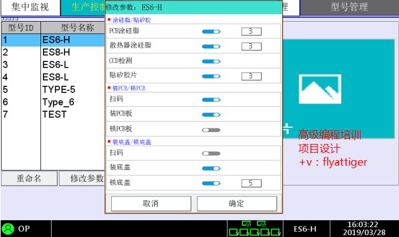Click the green station status diagram in status bar
Image resolution: width=399 pixels, height=237 pixels.
coord(255,228)
